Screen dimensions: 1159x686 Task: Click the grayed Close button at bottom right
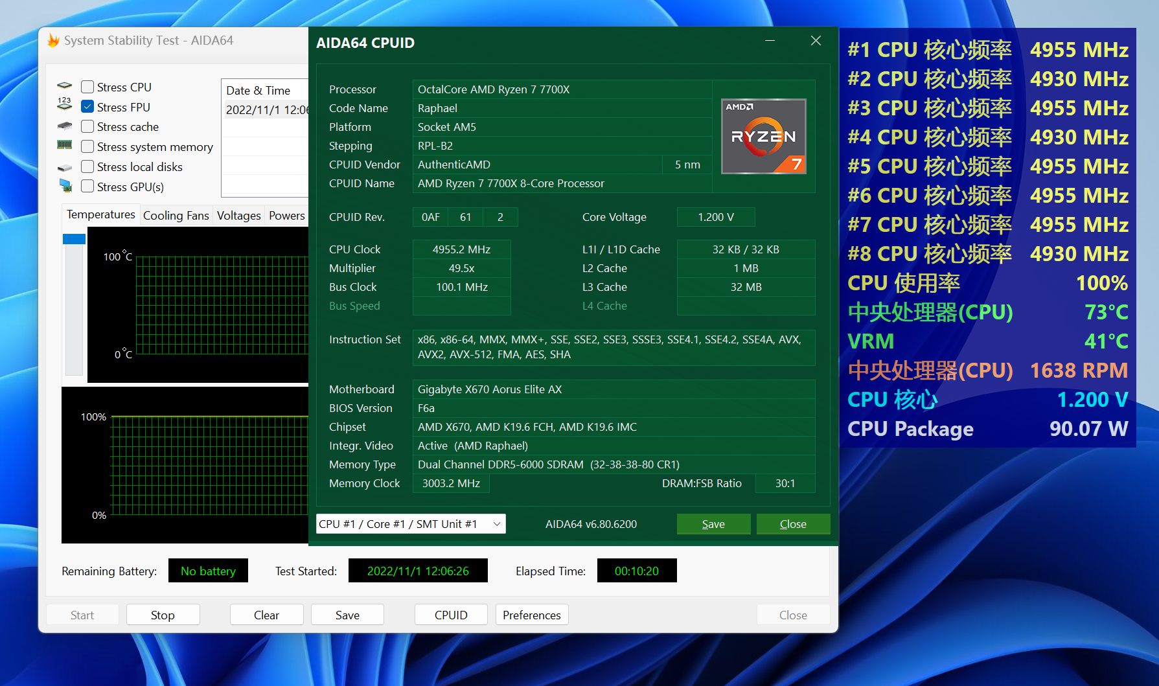793,615
